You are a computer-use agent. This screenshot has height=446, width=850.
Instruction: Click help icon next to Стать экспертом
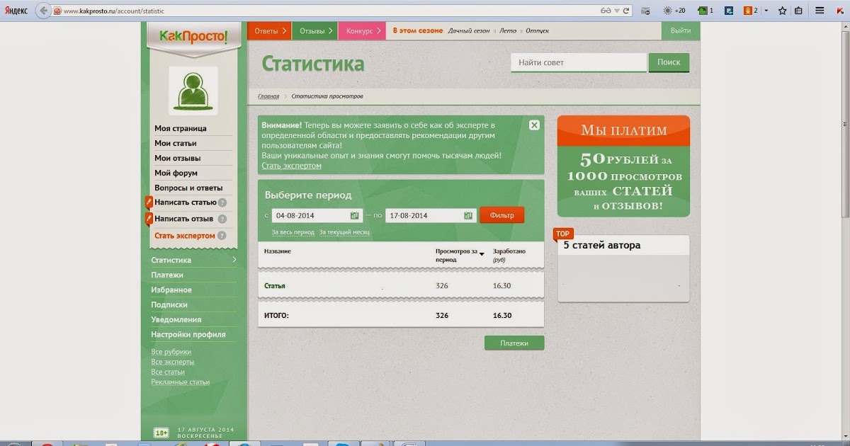(x=222, y=236)
